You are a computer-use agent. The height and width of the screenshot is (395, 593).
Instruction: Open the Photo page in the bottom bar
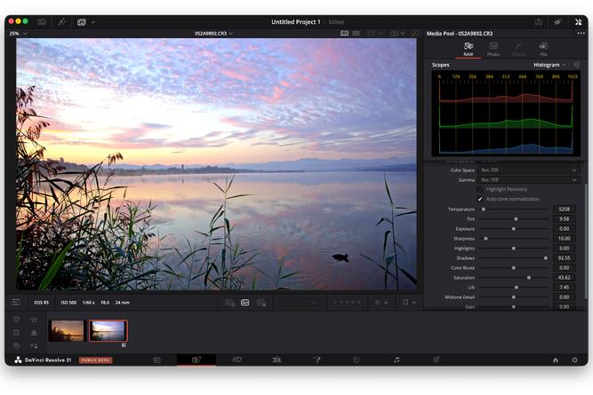coord(196,359)
